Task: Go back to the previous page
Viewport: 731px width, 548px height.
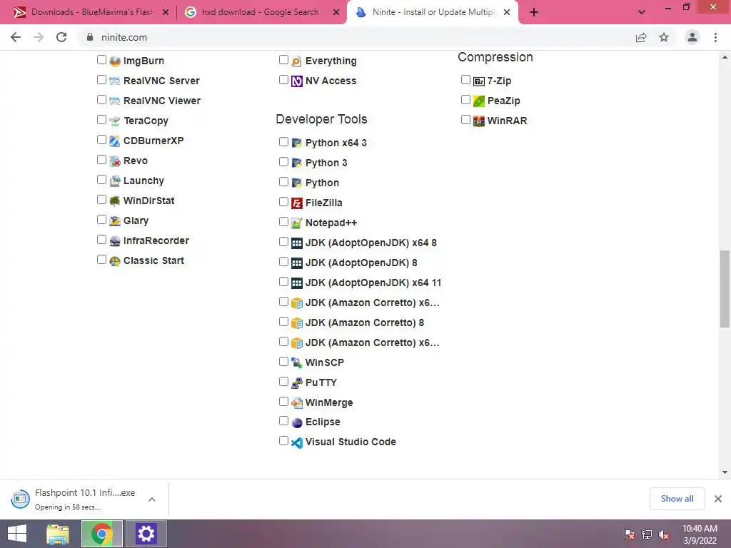Action: 16,37
